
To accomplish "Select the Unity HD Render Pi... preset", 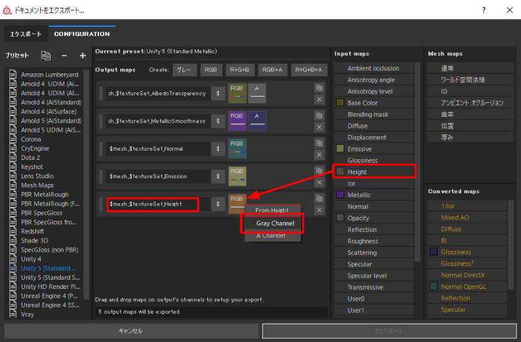I will click(45, 286).
